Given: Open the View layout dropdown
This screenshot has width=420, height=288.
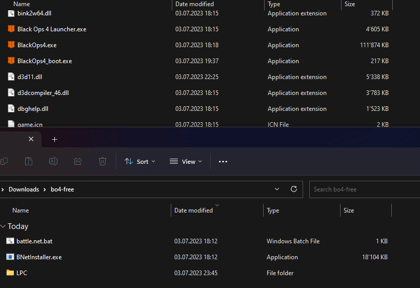Looking at the screenshot, I should (186, 161).
